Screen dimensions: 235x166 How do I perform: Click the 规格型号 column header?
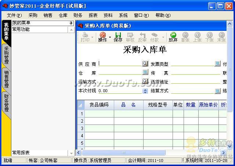[x=158, y=105]
